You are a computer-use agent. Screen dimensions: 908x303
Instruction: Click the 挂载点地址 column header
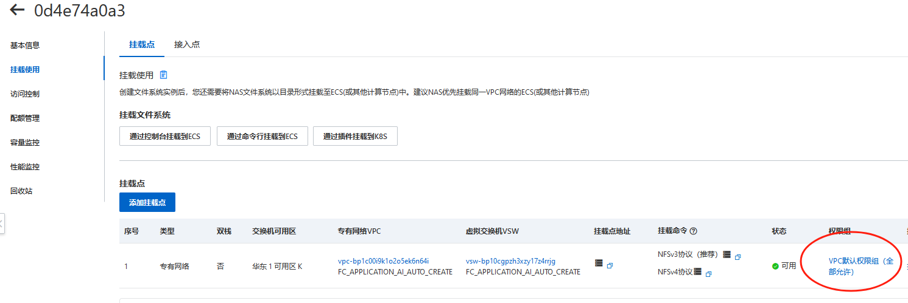(x=612, y=231)
